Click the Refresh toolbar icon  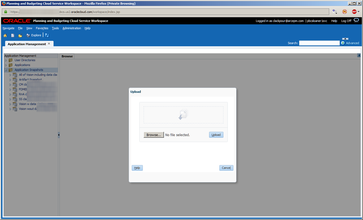tap(47, 35)
